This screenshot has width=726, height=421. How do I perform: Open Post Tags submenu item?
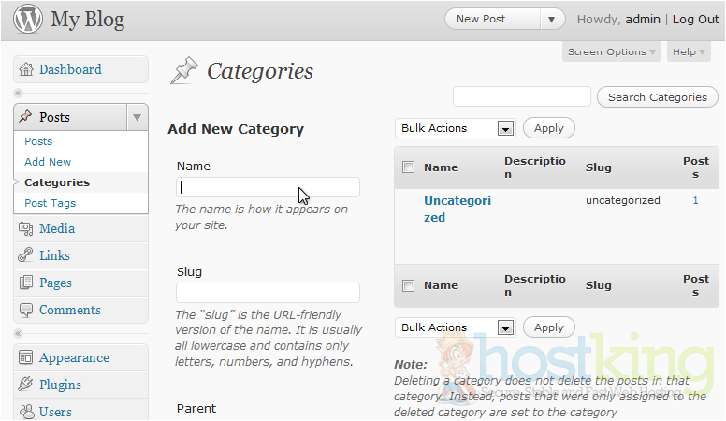51,203
